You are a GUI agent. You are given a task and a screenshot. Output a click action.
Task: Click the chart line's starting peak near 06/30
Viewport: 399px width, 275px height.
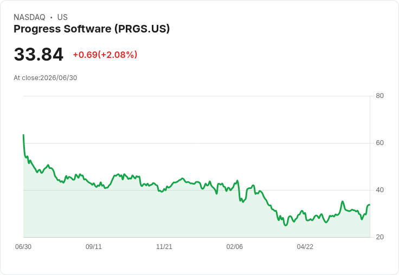[23, 135]
